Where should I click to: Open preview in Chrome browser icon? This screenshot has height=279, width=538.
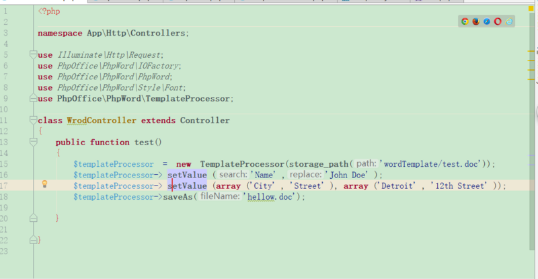[x=465, y=22]
